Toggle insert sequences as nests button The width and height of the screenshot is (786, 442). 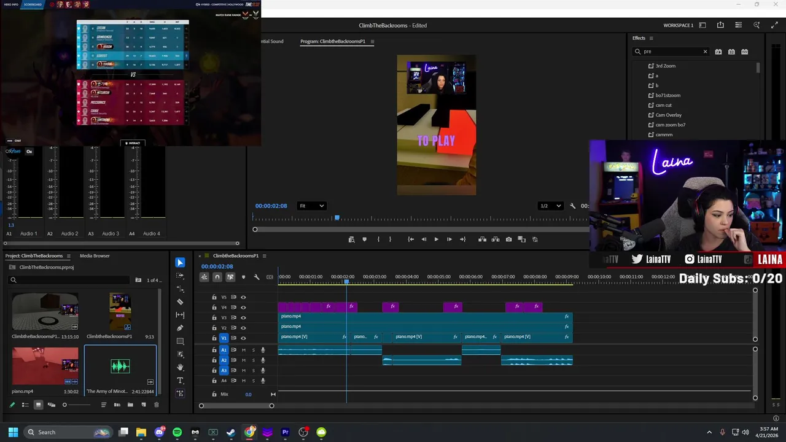coord(204,277)
